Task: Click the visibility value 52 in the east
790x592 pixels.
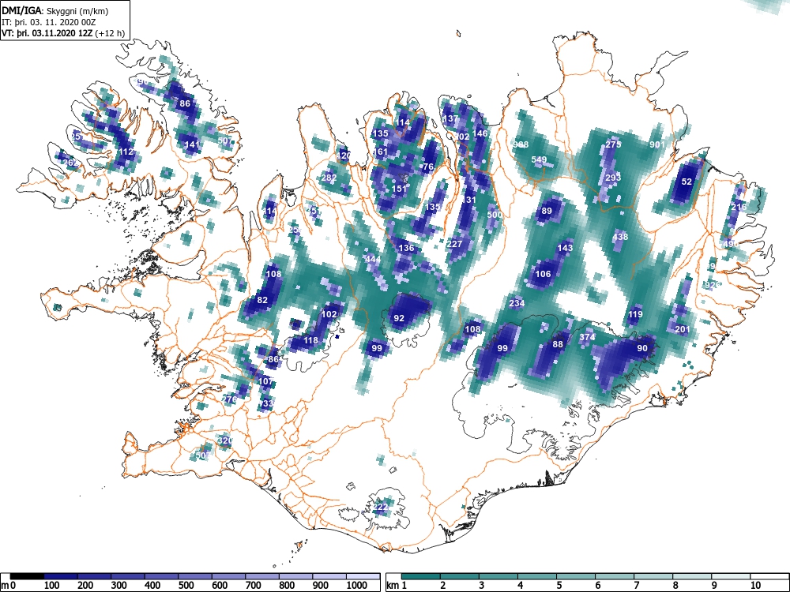Action: point(687,182)
